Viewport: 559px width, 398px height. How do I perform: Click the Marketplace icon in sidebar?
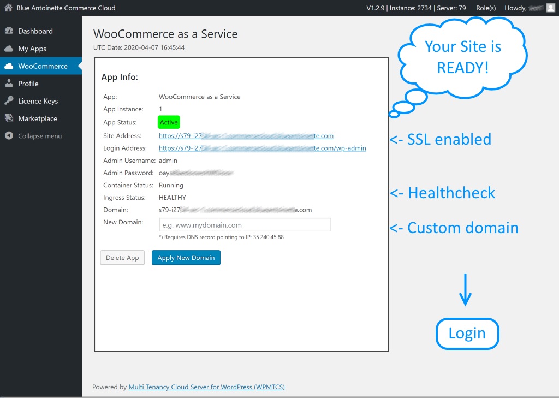9,118
